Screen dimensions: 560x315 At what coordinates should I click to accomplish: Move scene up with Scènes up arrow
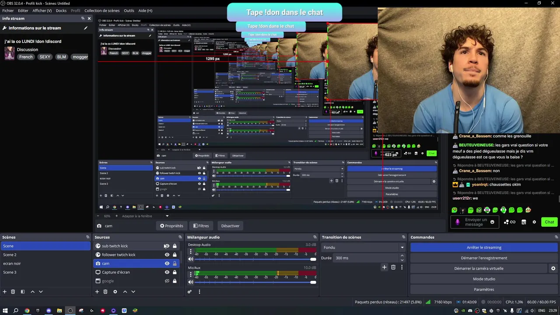pyautogui.click(x=32, y=292)
